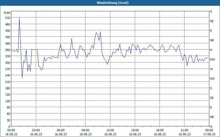The width and height of the screenshot is (220, 137).
Task: Click the blue line's 510-degree peak
Action: [x=19, y=18]
